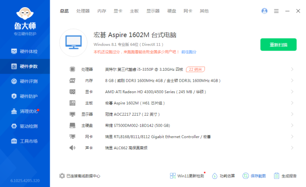Select the 硬件防护 shield icon
The width and height of the screenshot is (306, 187).
click(x=14, y=96)
